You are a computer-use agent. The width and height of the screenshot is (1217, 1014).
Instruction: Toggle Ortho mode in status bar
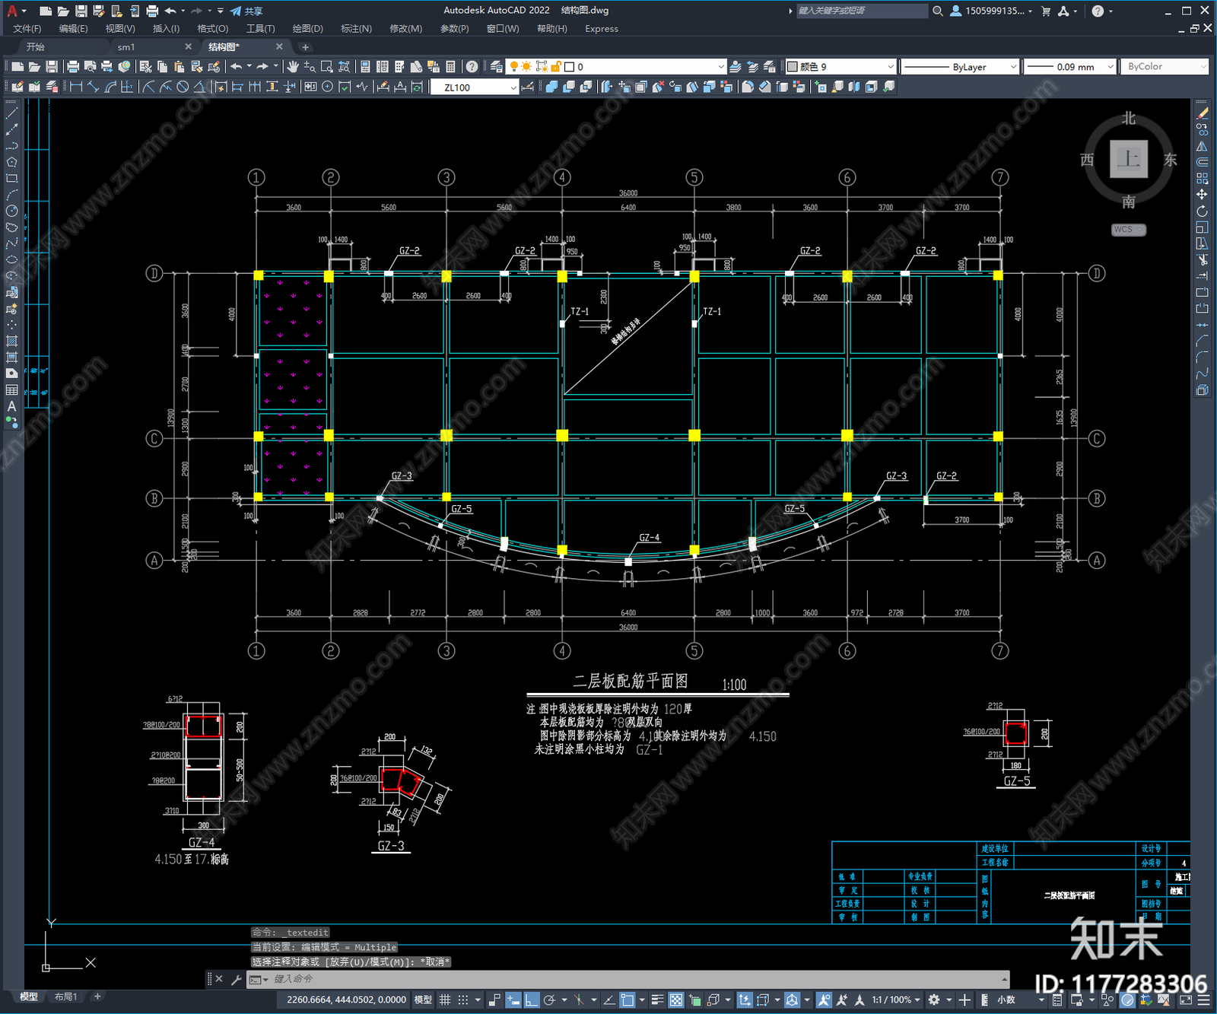(531, 1000)
